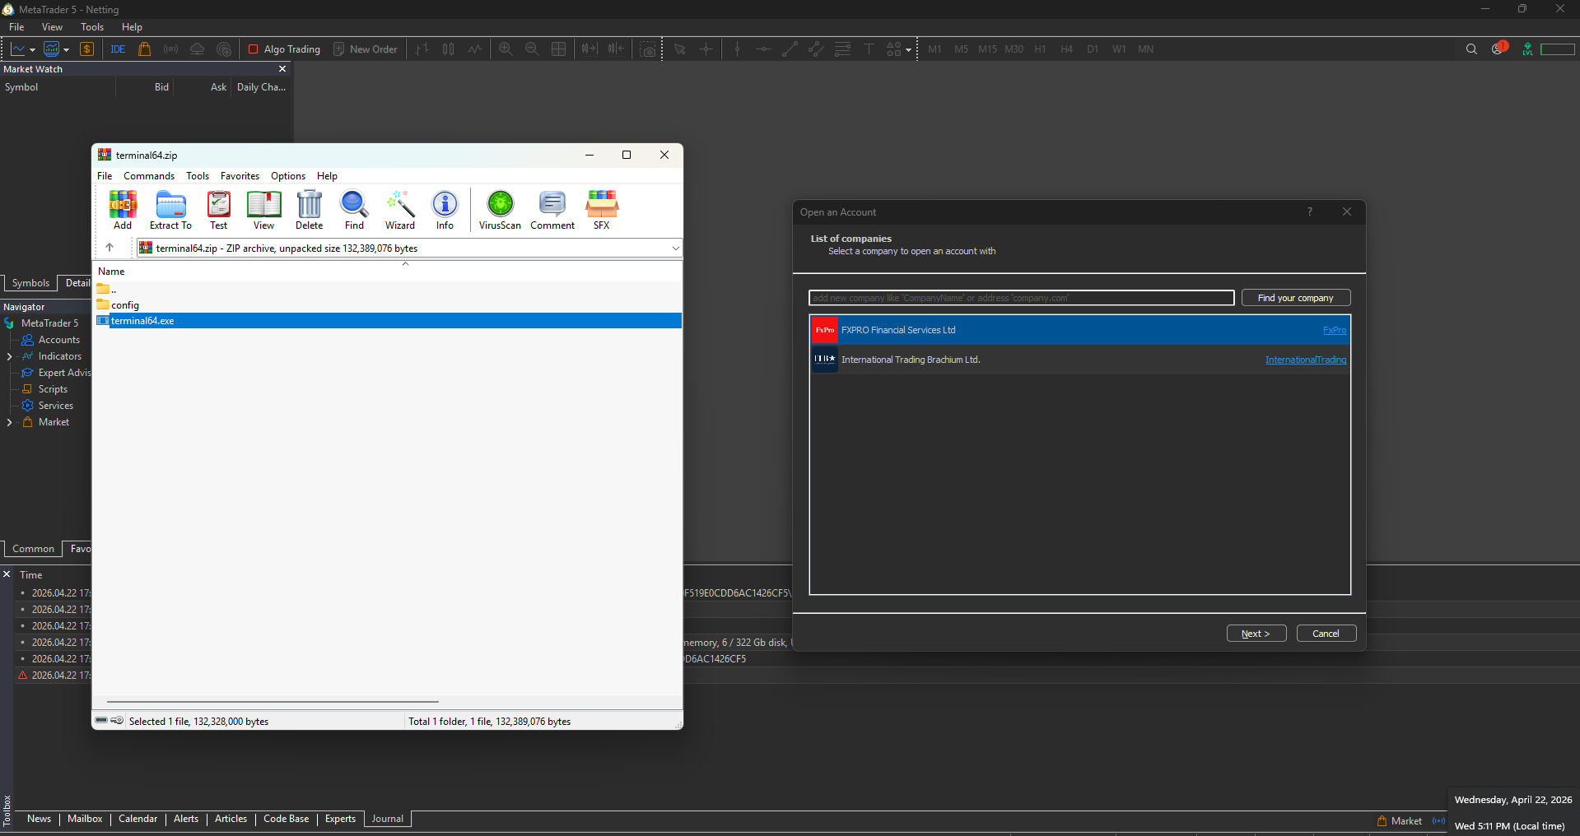Click the tile windows grid icon
The image size is (1580, 836).
(x=558, y=49)
